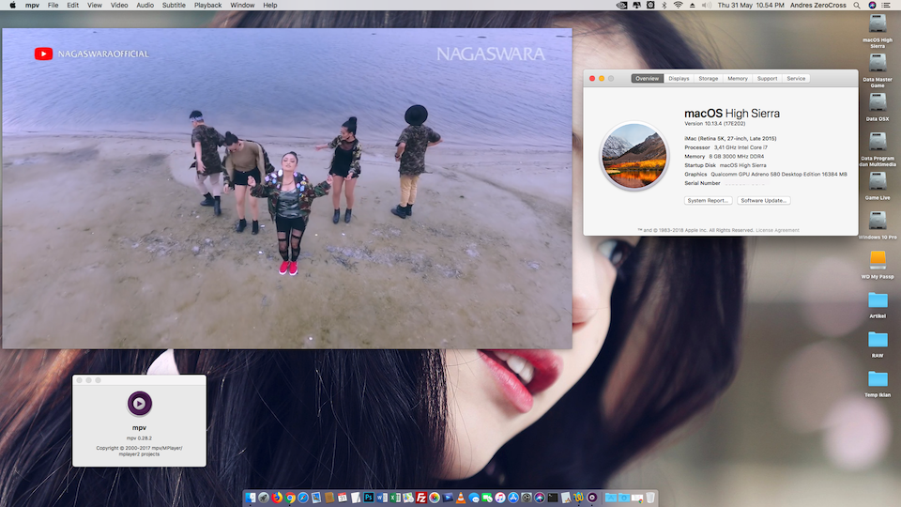Open the View menu
This screenshot has width=901, height=507.
coord(94,6)
